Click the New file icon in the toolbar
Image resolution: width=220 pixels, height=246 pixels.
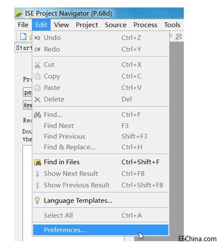click(23, 37)
